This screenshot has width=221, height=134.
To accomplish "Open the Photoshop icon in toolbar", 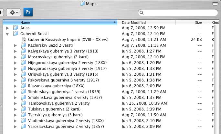I will [28, 12].
